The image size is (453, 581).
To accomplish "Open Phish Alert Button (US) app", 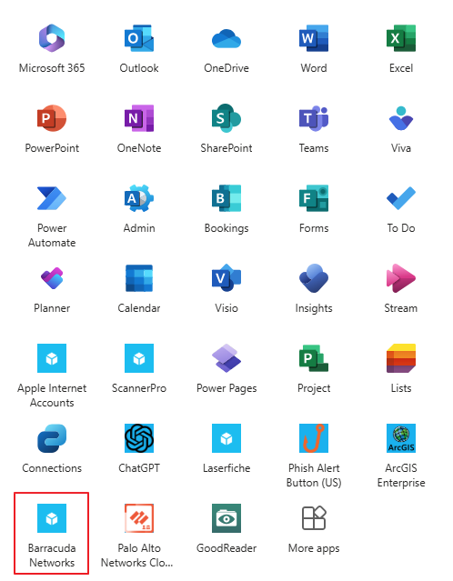I will [314, 438].
